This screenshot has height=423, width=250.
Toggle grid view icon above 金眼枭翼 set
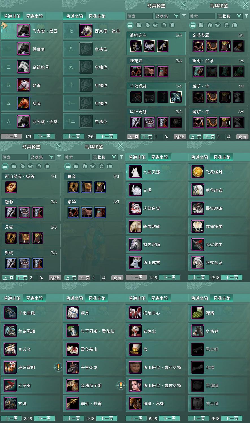pos(201,25)
